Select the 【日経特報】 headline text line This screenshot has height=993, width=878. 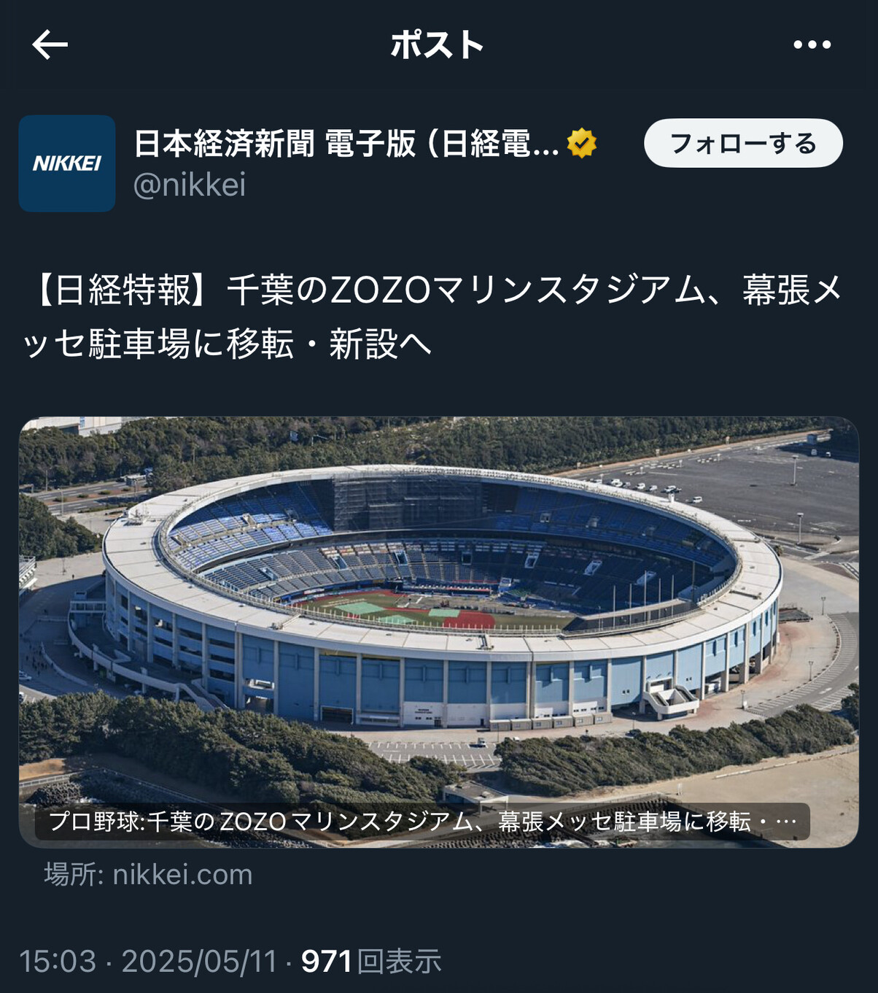click(x=433, y=290)
